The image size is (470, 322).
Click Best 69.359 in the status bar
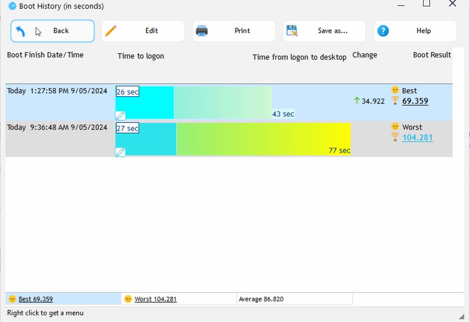(x=36, y=299)
